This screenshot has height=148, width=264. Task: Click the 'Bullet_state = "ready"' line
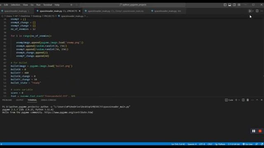[26, 83]
